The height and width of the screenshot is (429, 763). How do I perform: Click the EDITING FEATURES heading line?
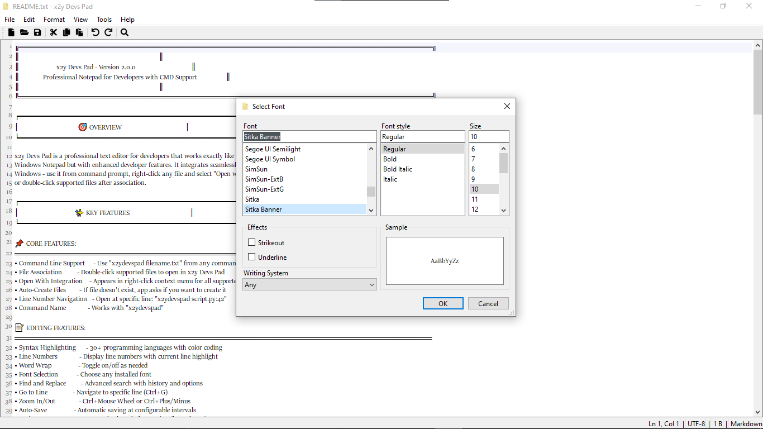point(56,328)
